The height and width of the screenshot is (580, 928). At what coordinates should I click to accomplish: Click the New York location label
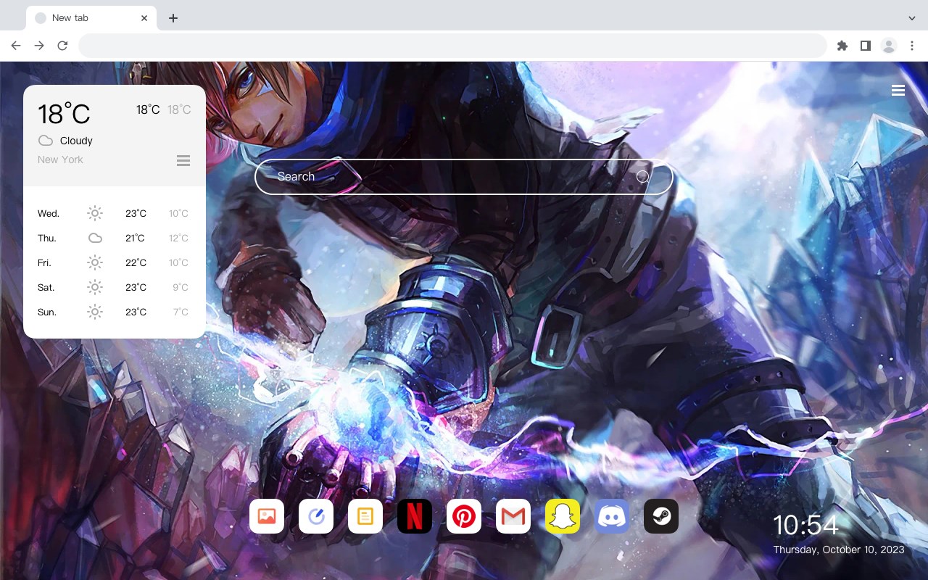tap(60, 159)
